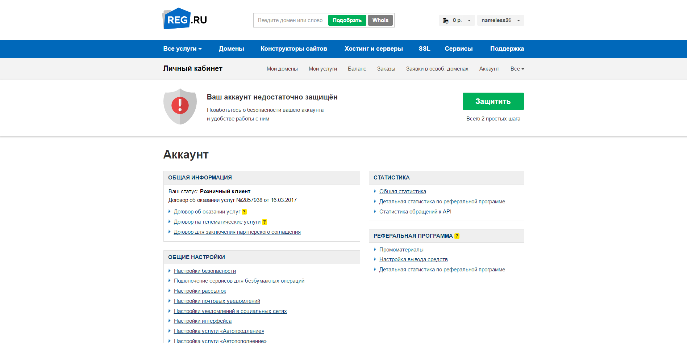Open help for «Договор на телематические услуги»
Image resolution: width=687 pixels, height=343 pixels.
pos(265,222)
